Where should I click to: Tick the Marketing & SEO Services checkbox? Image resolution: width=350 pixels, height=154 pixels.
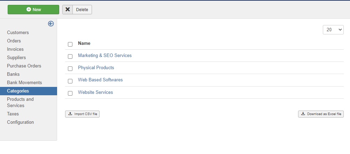click(x=70, y=56)
